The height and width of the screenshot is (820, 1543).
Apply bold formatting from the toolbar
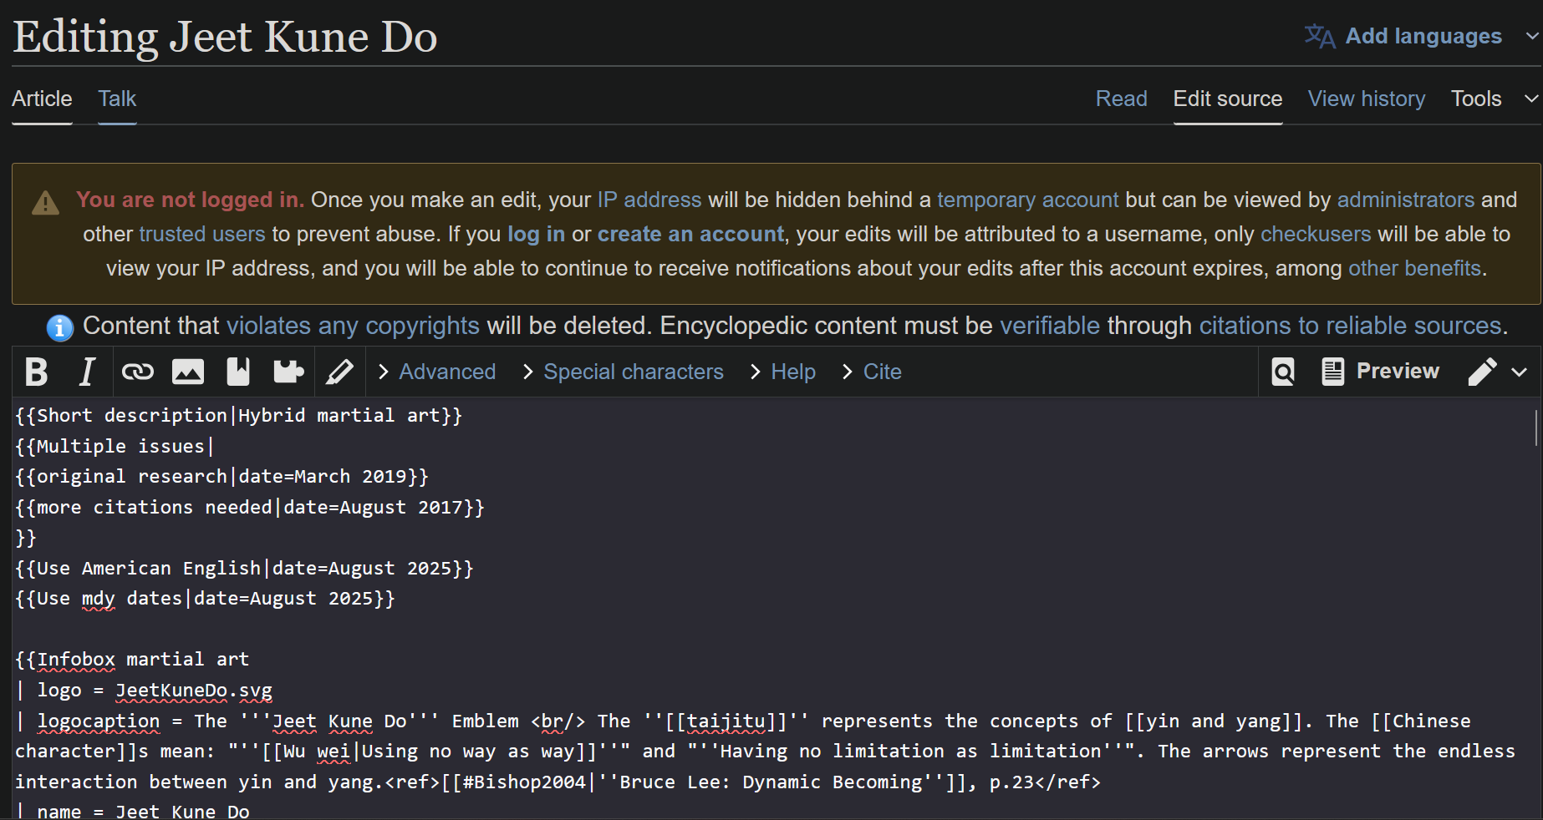(37, 372)
